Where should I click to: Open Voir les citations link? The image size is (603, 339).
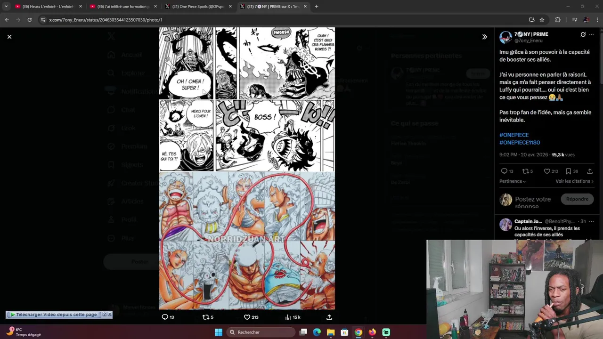pyautogui.click(x=574, y=181)
